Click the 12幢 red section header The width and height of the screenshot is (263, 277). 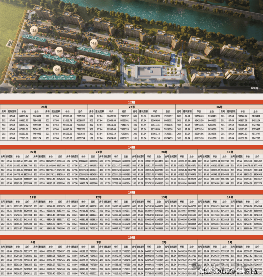click(x=131, y=102)
